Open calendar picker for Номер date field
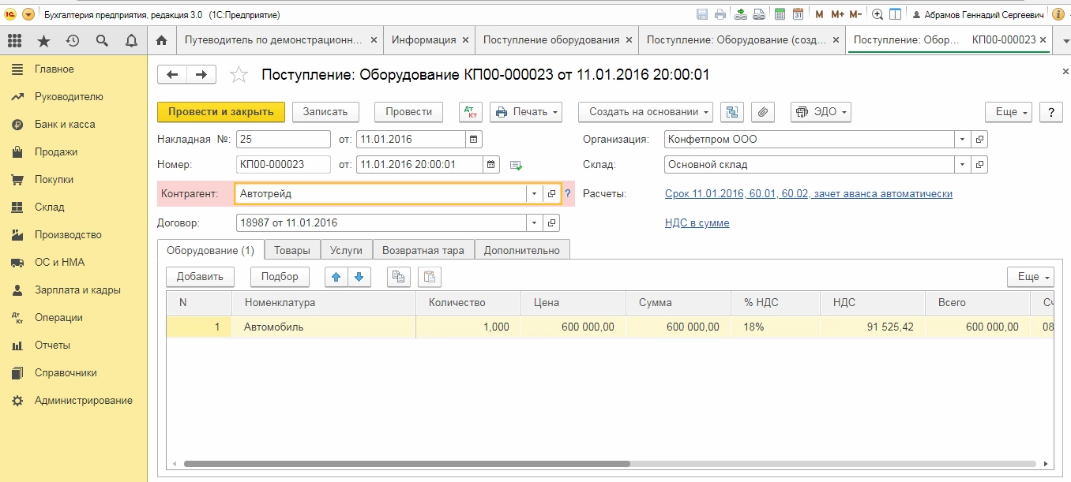Viewport: 1071px width, 482px height. [491, 165]
